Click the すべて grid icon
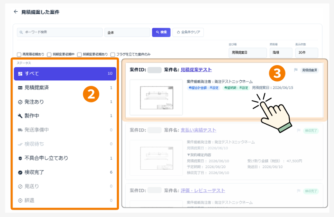This screenshot has width=334, height=217. click(x=20, y=74)
